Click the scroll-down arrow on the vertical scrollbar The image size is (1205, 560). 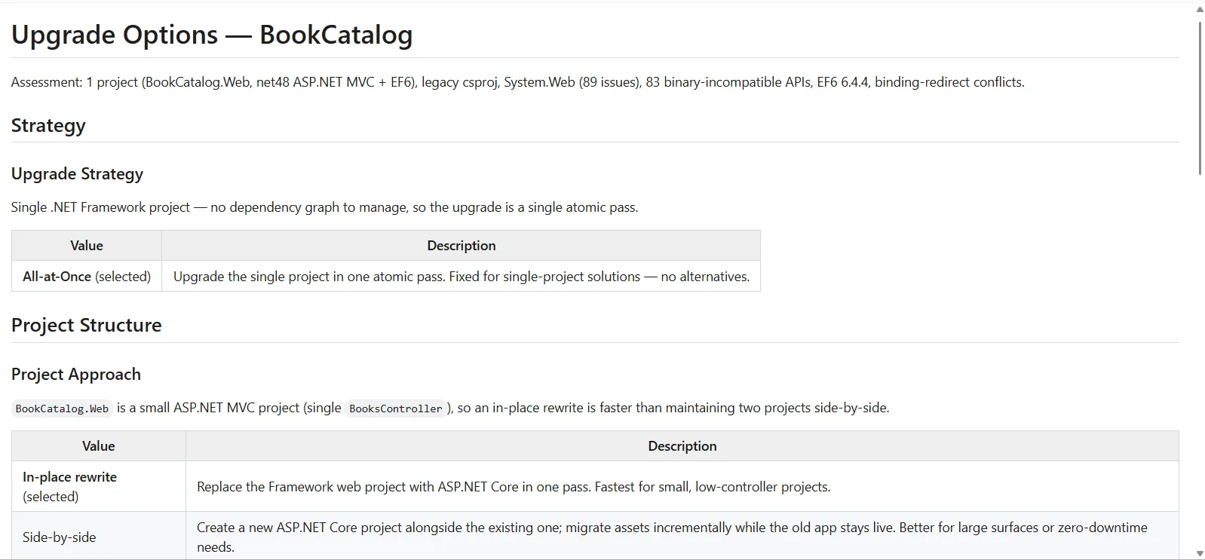pos(1200,554)
